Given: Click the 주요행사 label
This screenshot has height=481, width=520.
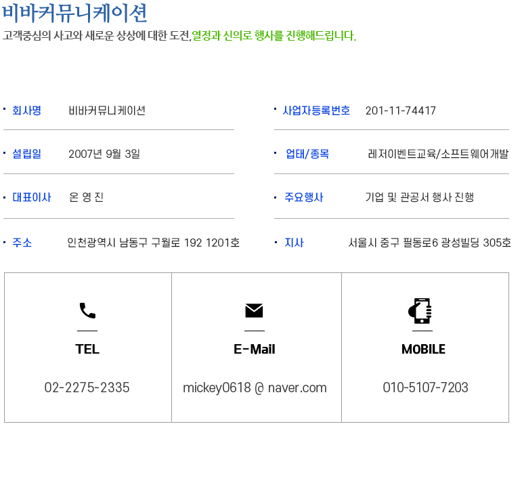Looking at the screenshot, I should point(304,197).
